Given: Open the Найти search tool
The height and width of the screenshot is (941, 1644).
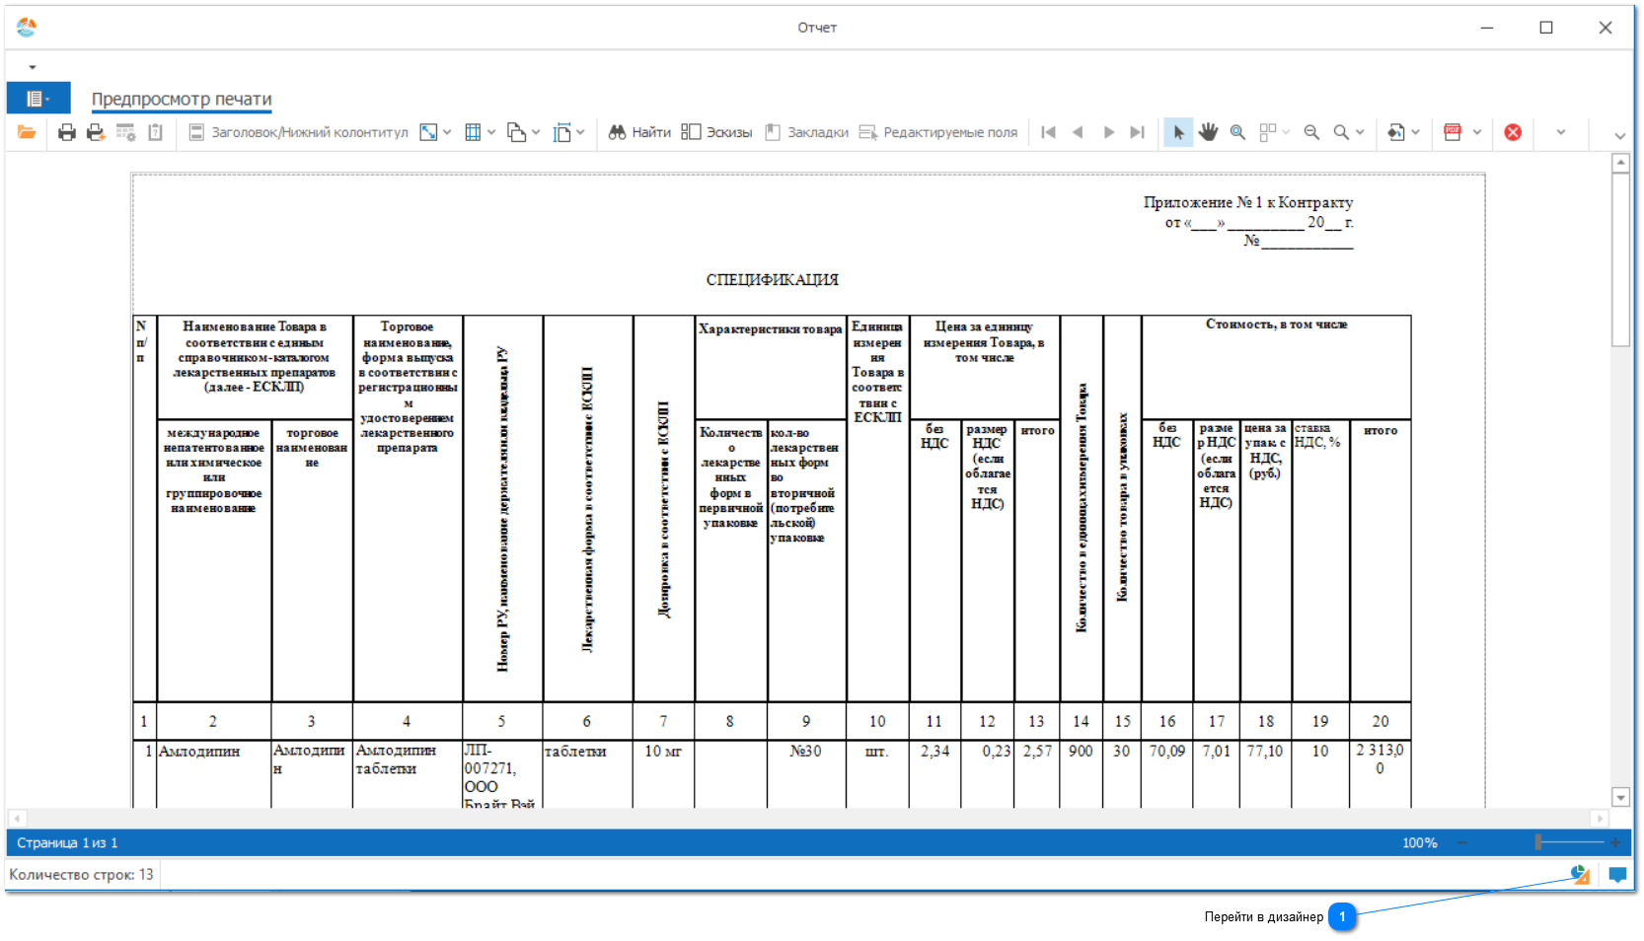Looking at the screenshot, I should [x=638, y=132].
